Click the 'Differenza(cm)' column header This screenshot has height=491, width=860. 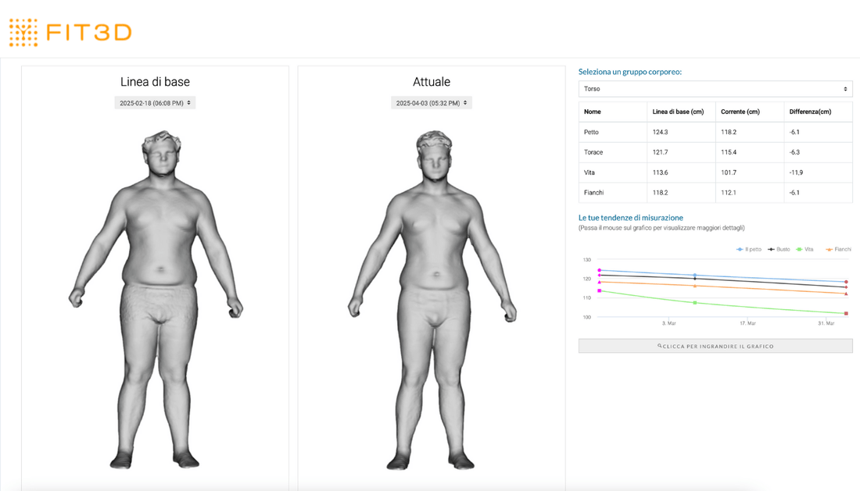coord(810,112)
